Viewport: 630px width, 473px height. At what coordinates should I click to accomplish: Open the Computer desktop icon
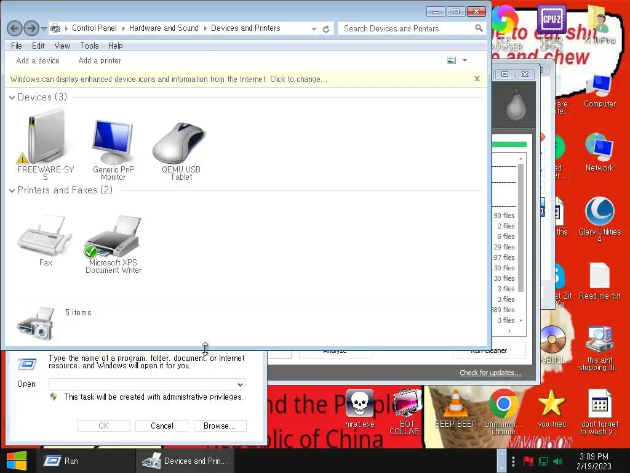tap(599, 91)
